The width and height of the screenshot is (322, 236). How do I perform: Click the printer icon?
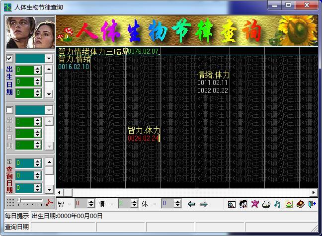pos(266,204)
